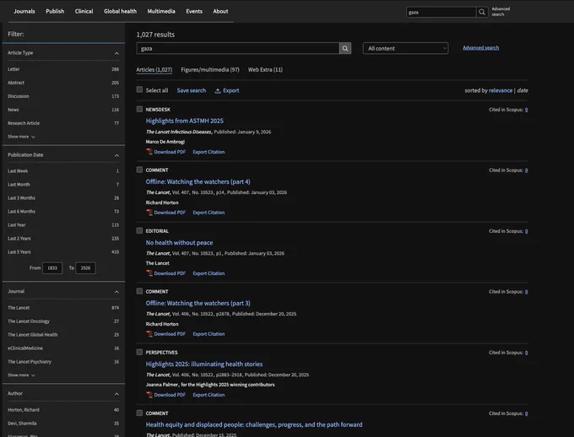Expand Show more under Journal
The image size is (574, 437).
click(21, 375)
